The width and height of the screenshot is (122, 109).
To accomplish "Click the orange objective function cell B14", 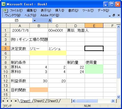I will pos(39,90).
